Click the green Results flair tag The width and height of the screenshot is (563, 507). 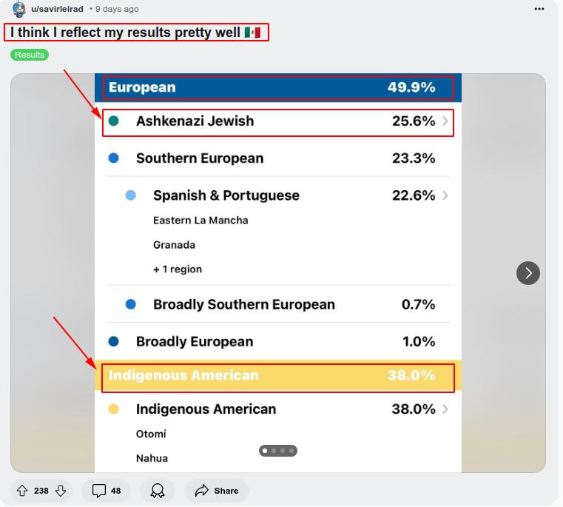[30, 55]
